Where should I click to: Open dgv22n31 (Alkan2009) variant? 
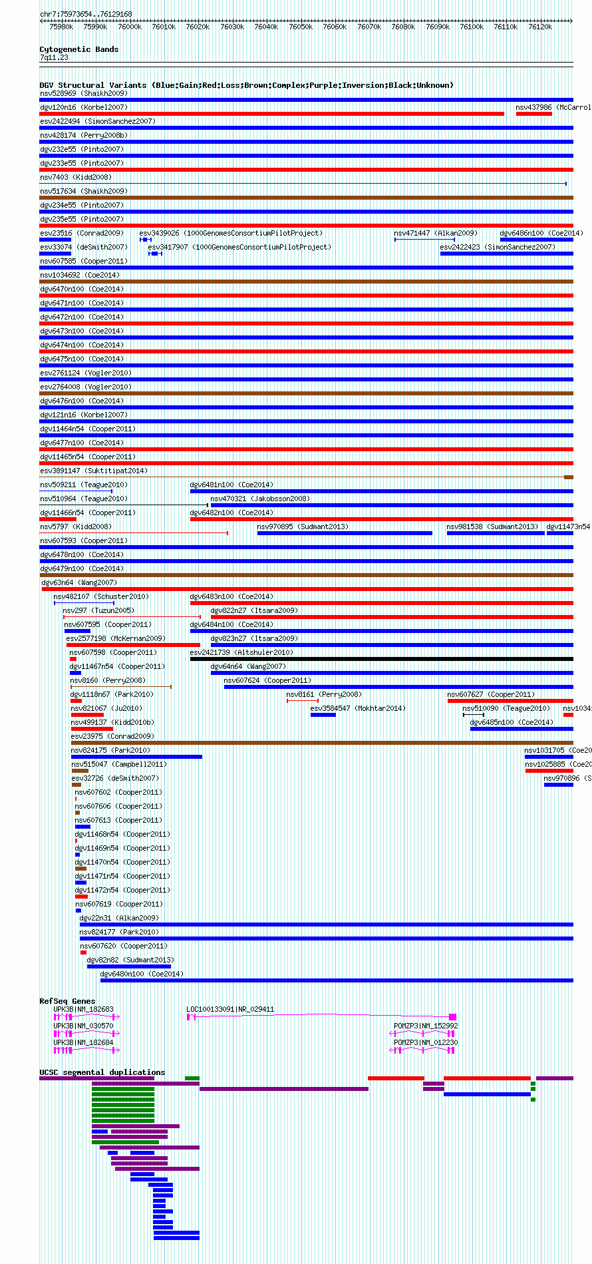tap(119, 918)
